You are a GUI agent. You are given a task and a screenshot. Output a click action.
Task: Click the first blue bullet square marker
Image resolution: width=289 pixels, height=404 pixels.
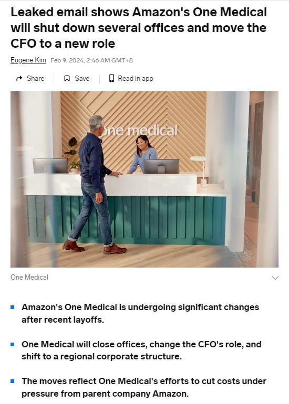[x=13, y=307]
